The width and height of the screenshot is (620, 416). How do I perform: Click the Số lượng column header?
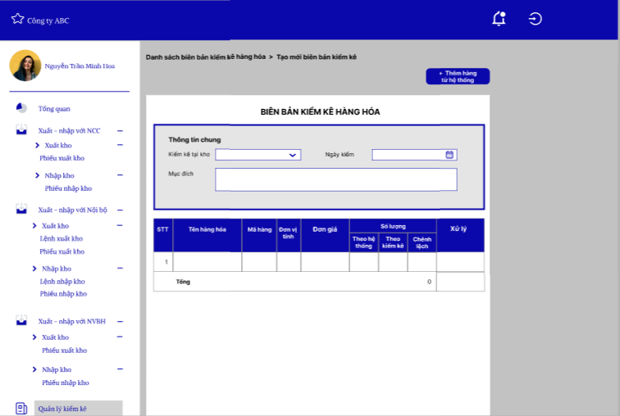(393, 226)
